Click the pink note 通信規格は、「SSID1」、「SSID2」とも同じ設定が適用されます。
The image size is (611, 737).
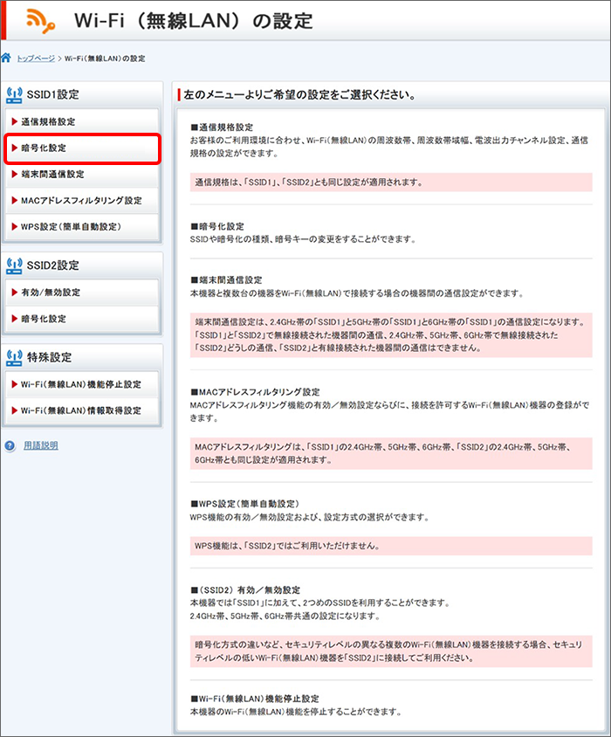point(391,183)
